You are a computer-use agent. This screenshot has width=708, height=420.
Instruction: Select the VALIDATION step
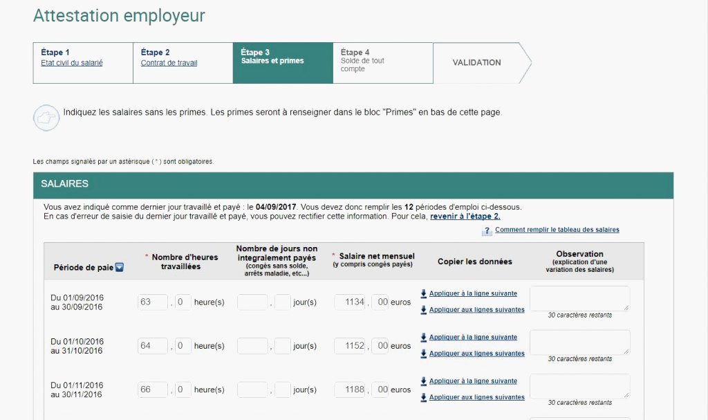click(476, 62)
